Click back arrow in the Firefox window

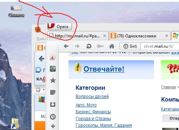tap(42, 59)
